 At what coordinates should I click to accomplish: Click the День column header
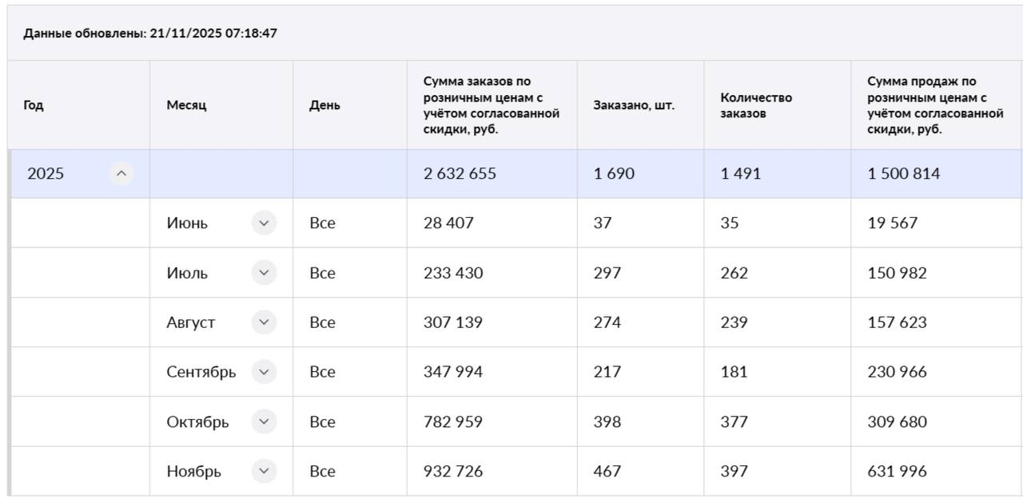click(x=324, y=105)
